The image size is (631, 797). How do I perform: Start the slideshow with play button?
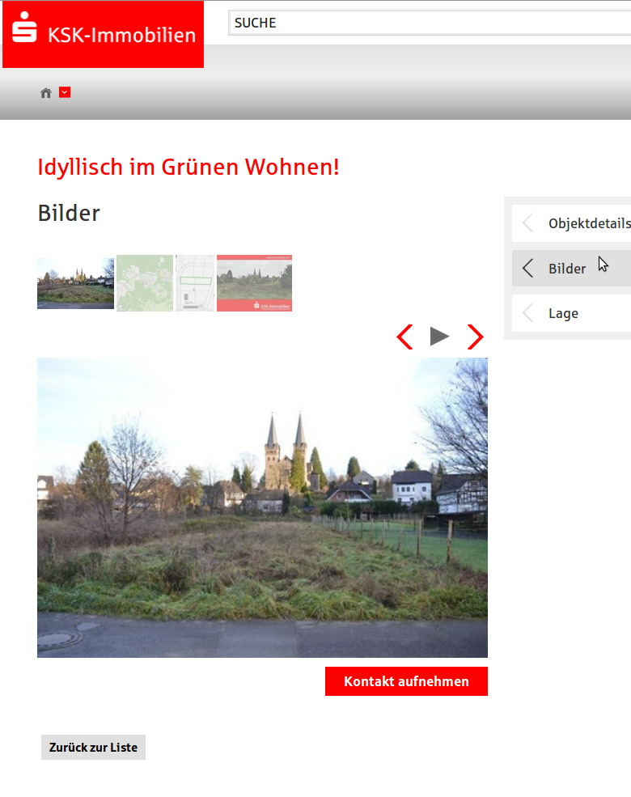tap(439, 337)
